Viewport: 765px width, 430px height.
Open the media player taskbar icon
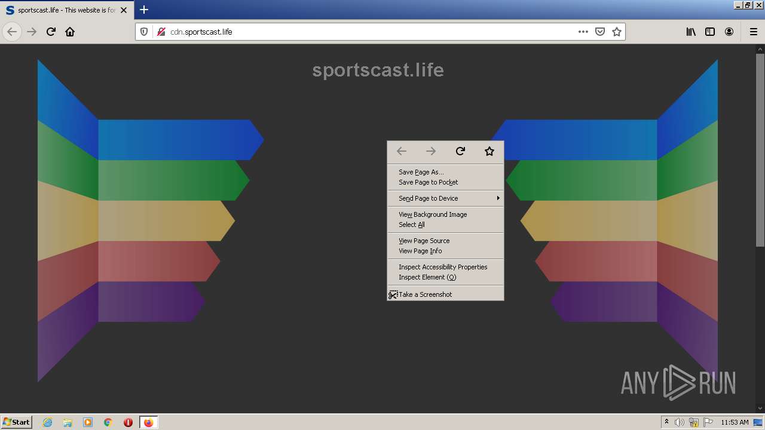[88, 422]
